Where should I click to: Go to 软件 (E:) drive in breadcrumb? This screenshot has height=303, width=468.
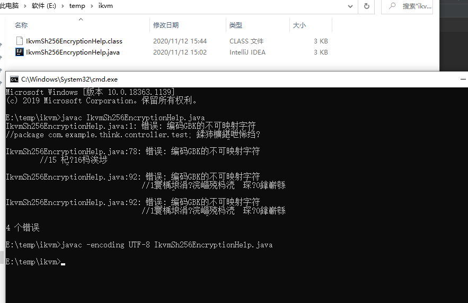coord(44,6)
